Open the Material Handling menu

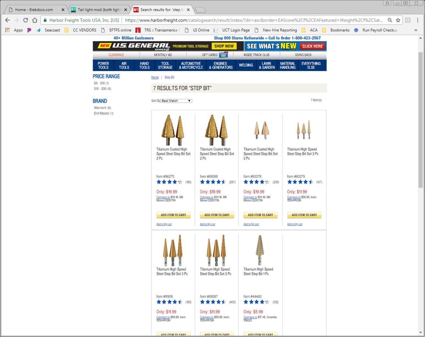tap(288, 65)
